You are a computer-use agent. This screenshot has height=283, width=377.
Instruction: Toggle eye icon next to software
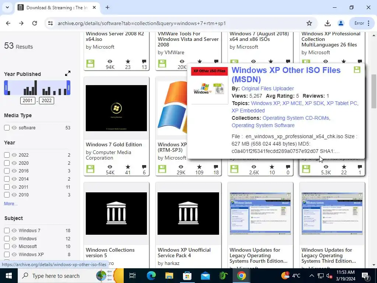tap(14, 128)
